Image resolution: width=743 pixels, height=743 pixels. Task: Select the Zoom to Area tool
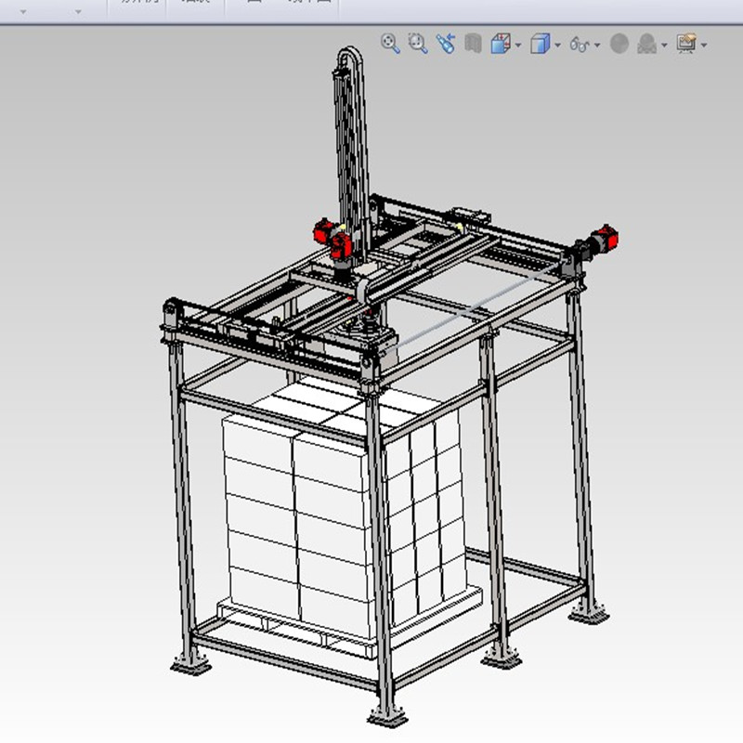click(418, 44)
